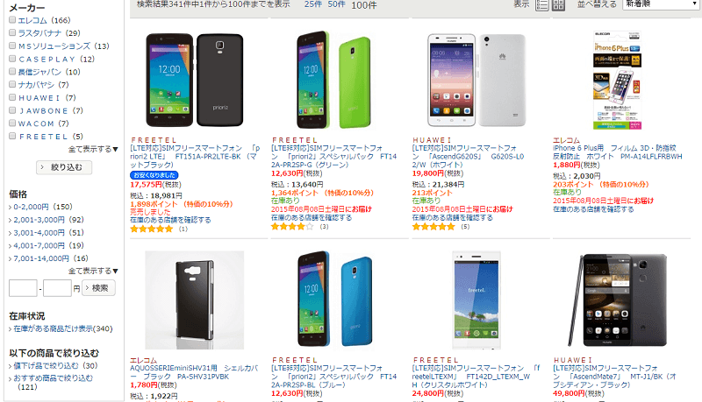Open the 新着順 sort dropdown
Screen dimensions: 702x402
[x=661, y=4]
